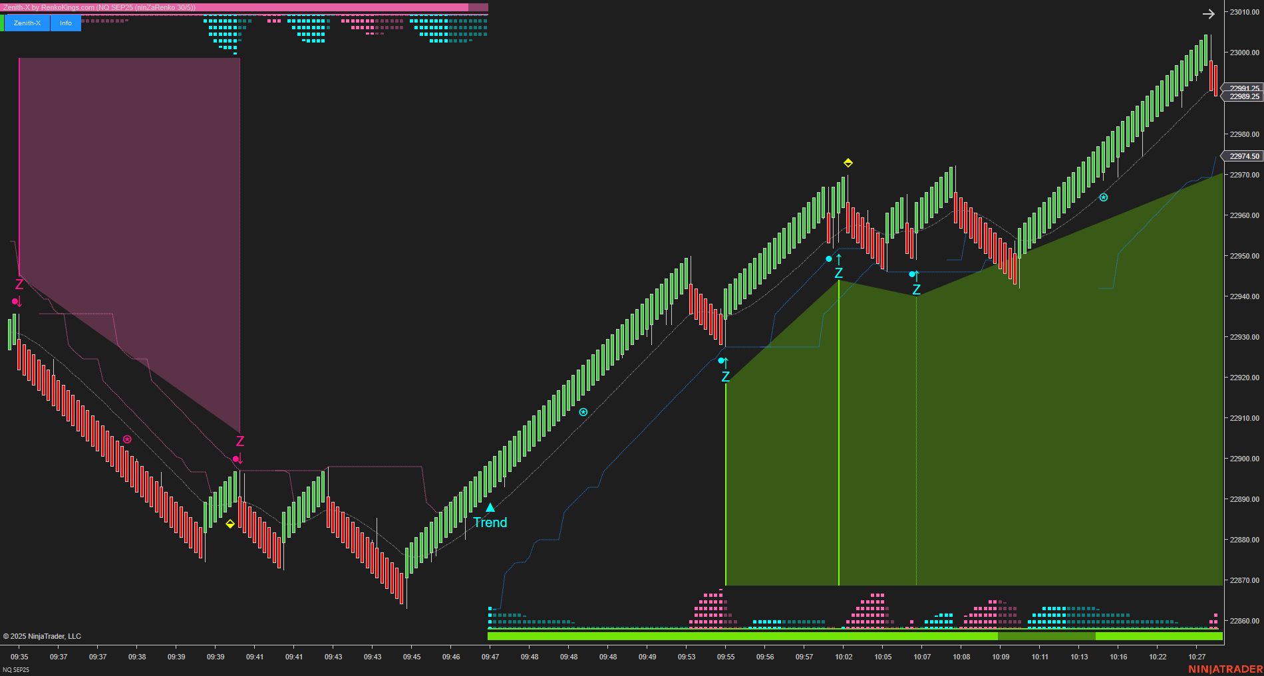1264x676 pixels.
Task: Select the magenta 'Z' down-signal near 09:39
Action: pos(240,439)
